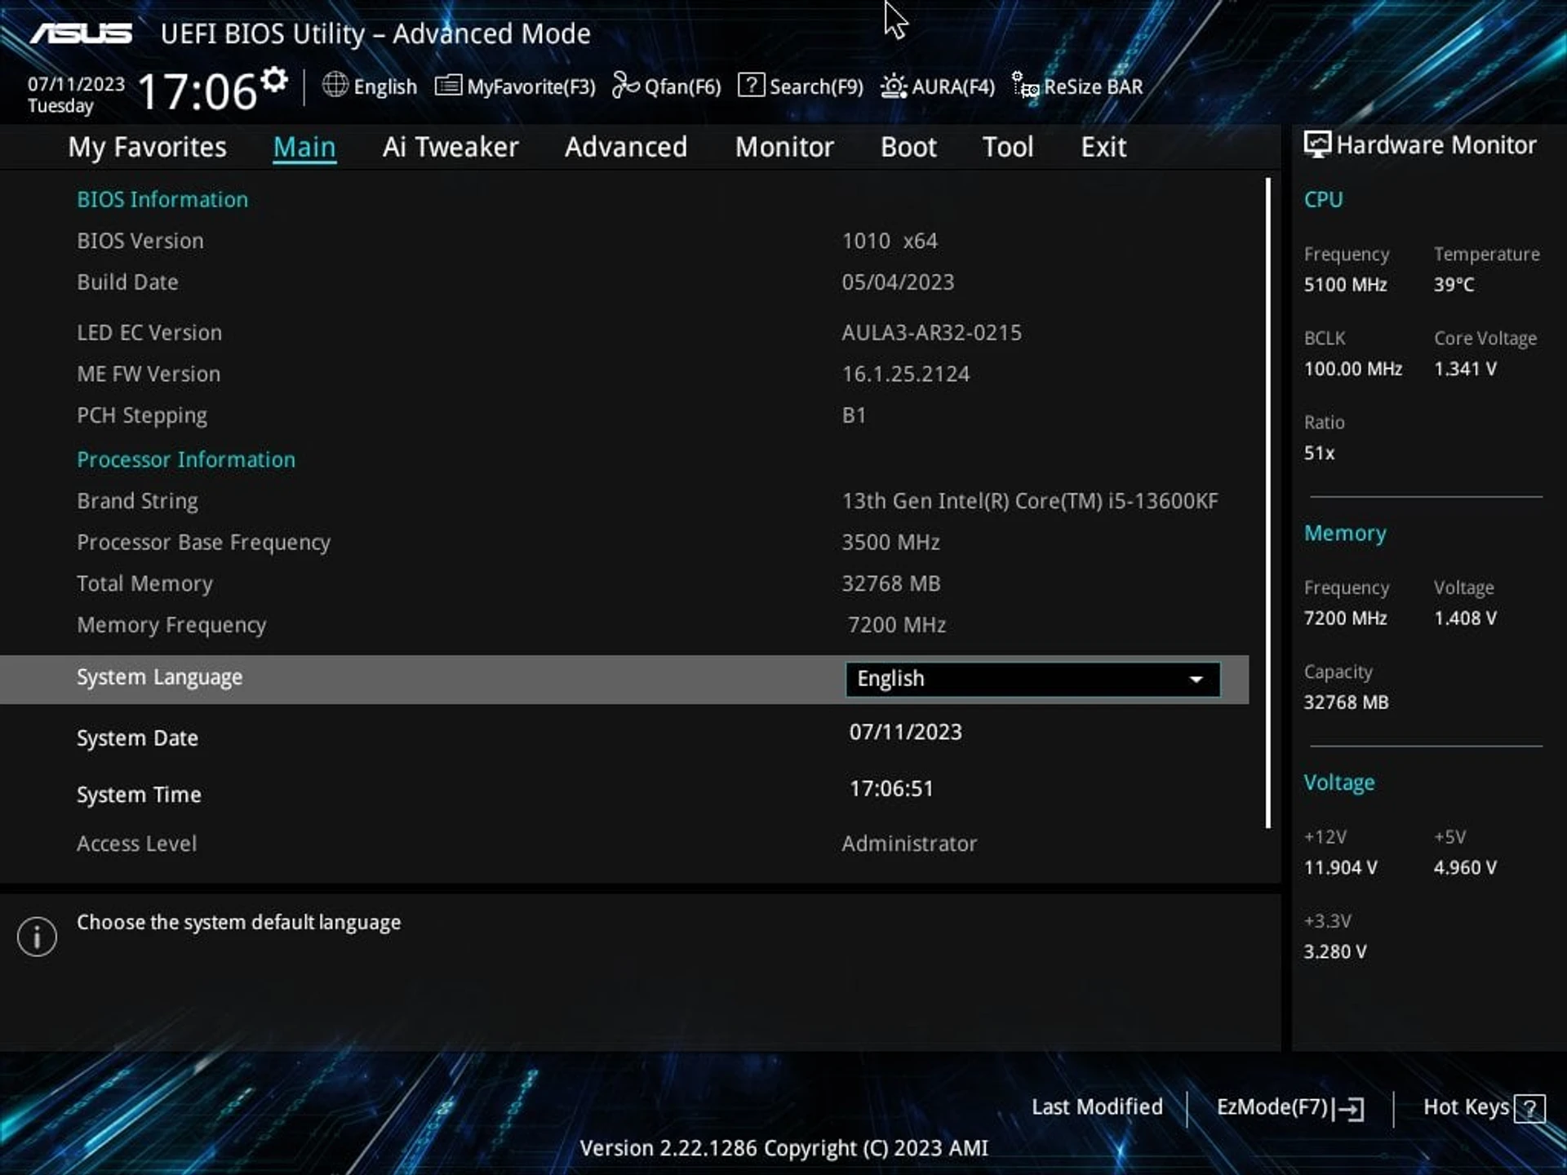The width and height of the screenshot is (1567, 1175).
Task: Click the settings gear next to the clock
Action: pos(274,80)
